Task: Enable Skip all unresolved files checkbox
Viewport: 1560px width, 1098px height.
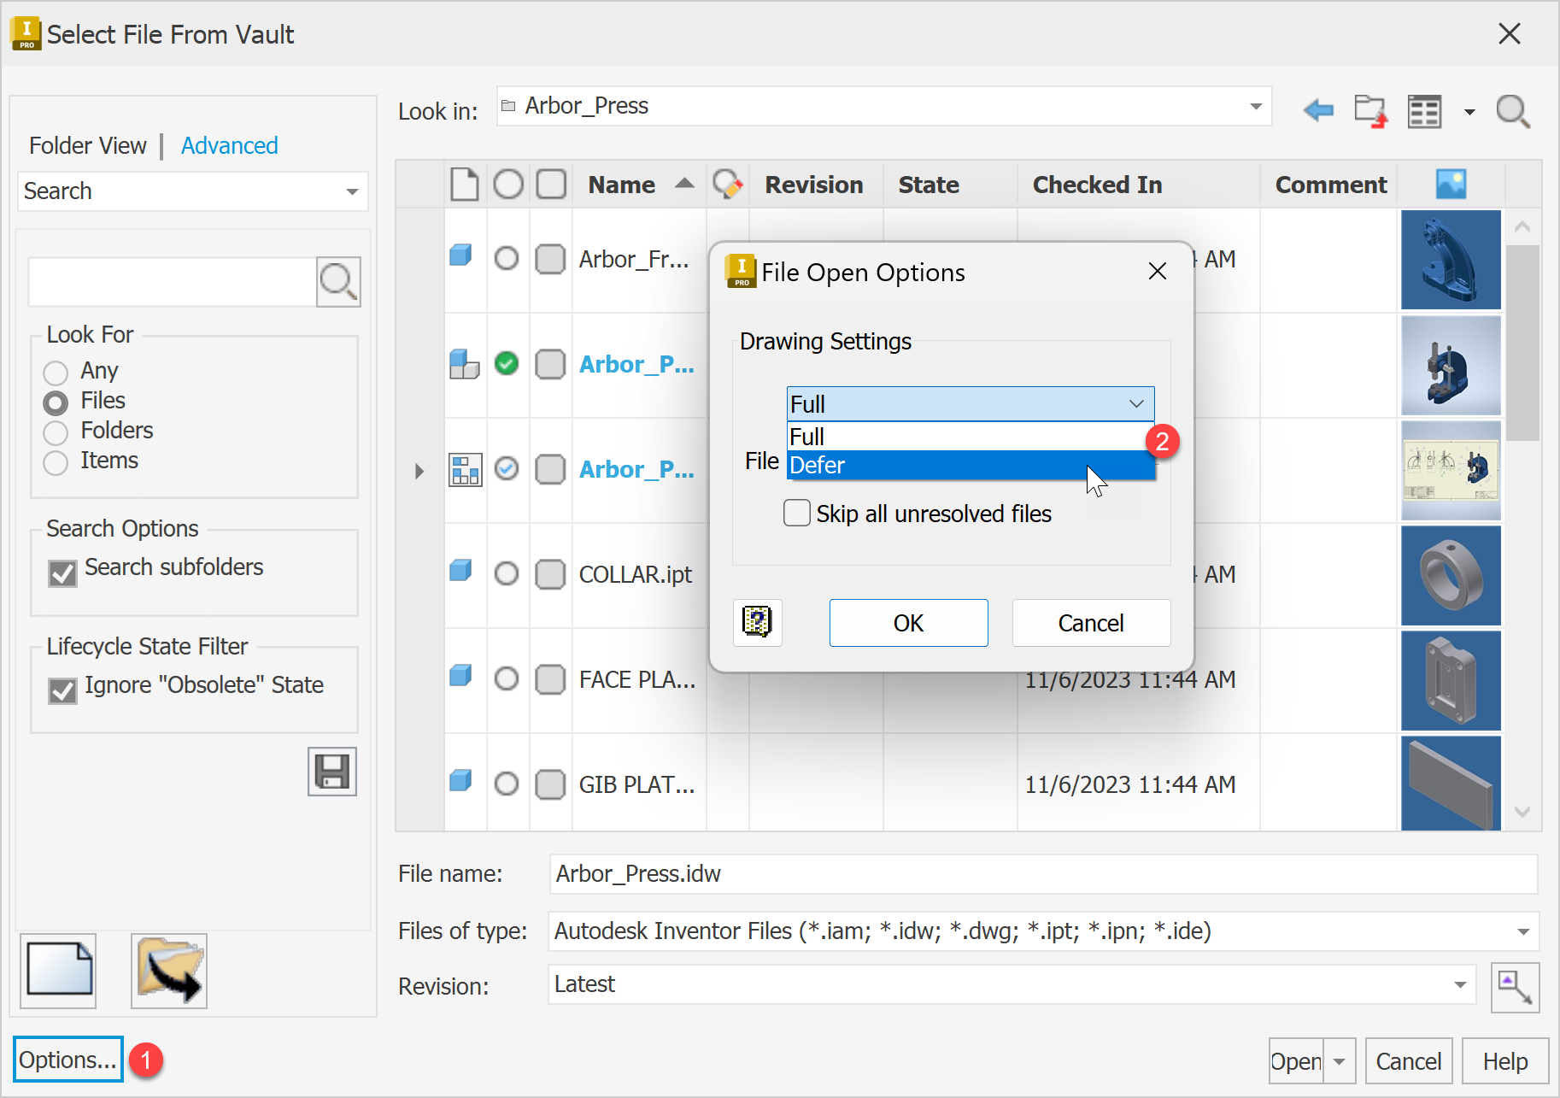Action: click(797, 514)
